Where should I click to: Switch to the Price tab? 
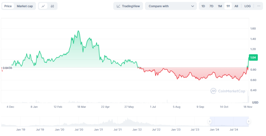click(8, 6)
